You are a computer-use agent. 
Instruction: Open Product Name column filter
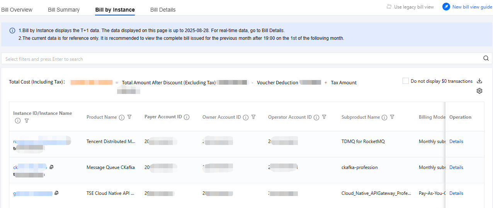[x=129, y=117]
